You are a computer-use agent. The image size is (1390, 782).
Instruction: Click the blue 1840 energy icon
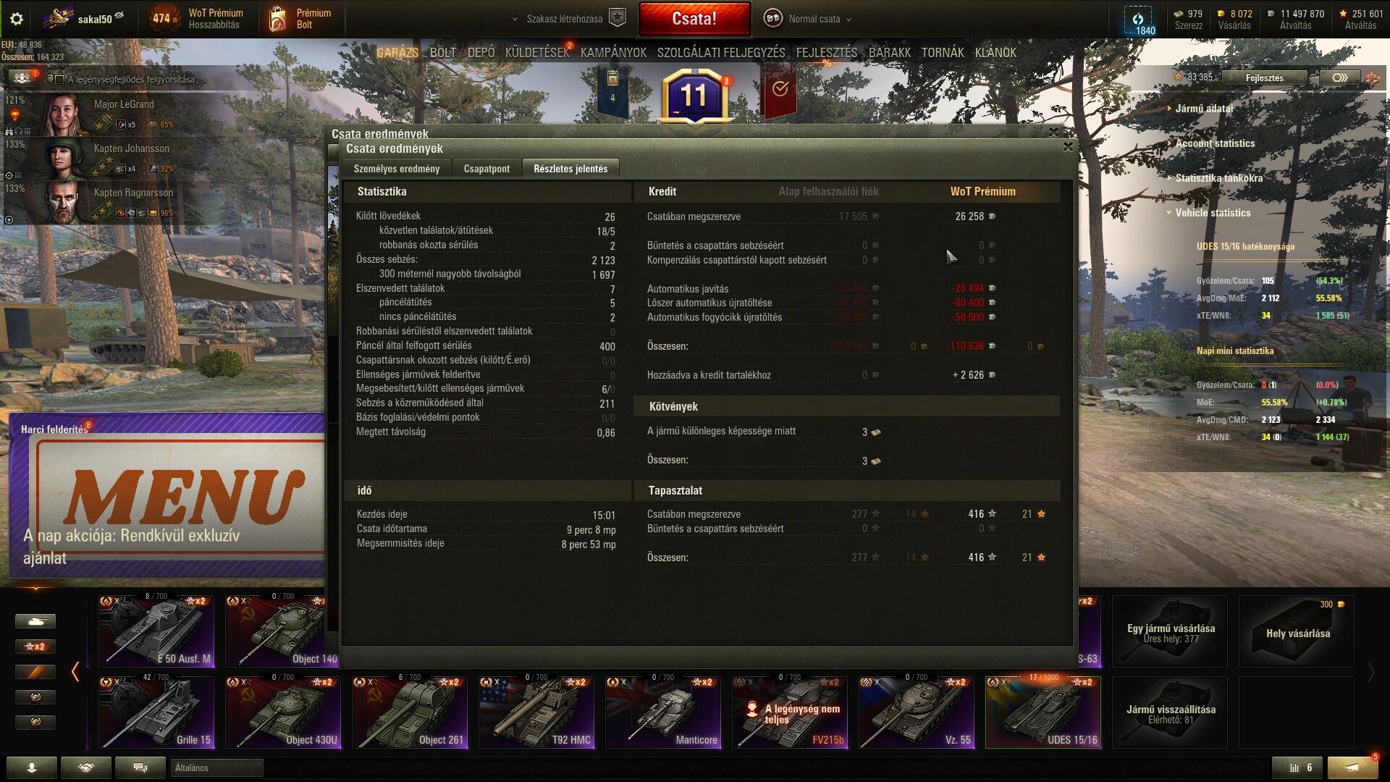click(1139, 20)
